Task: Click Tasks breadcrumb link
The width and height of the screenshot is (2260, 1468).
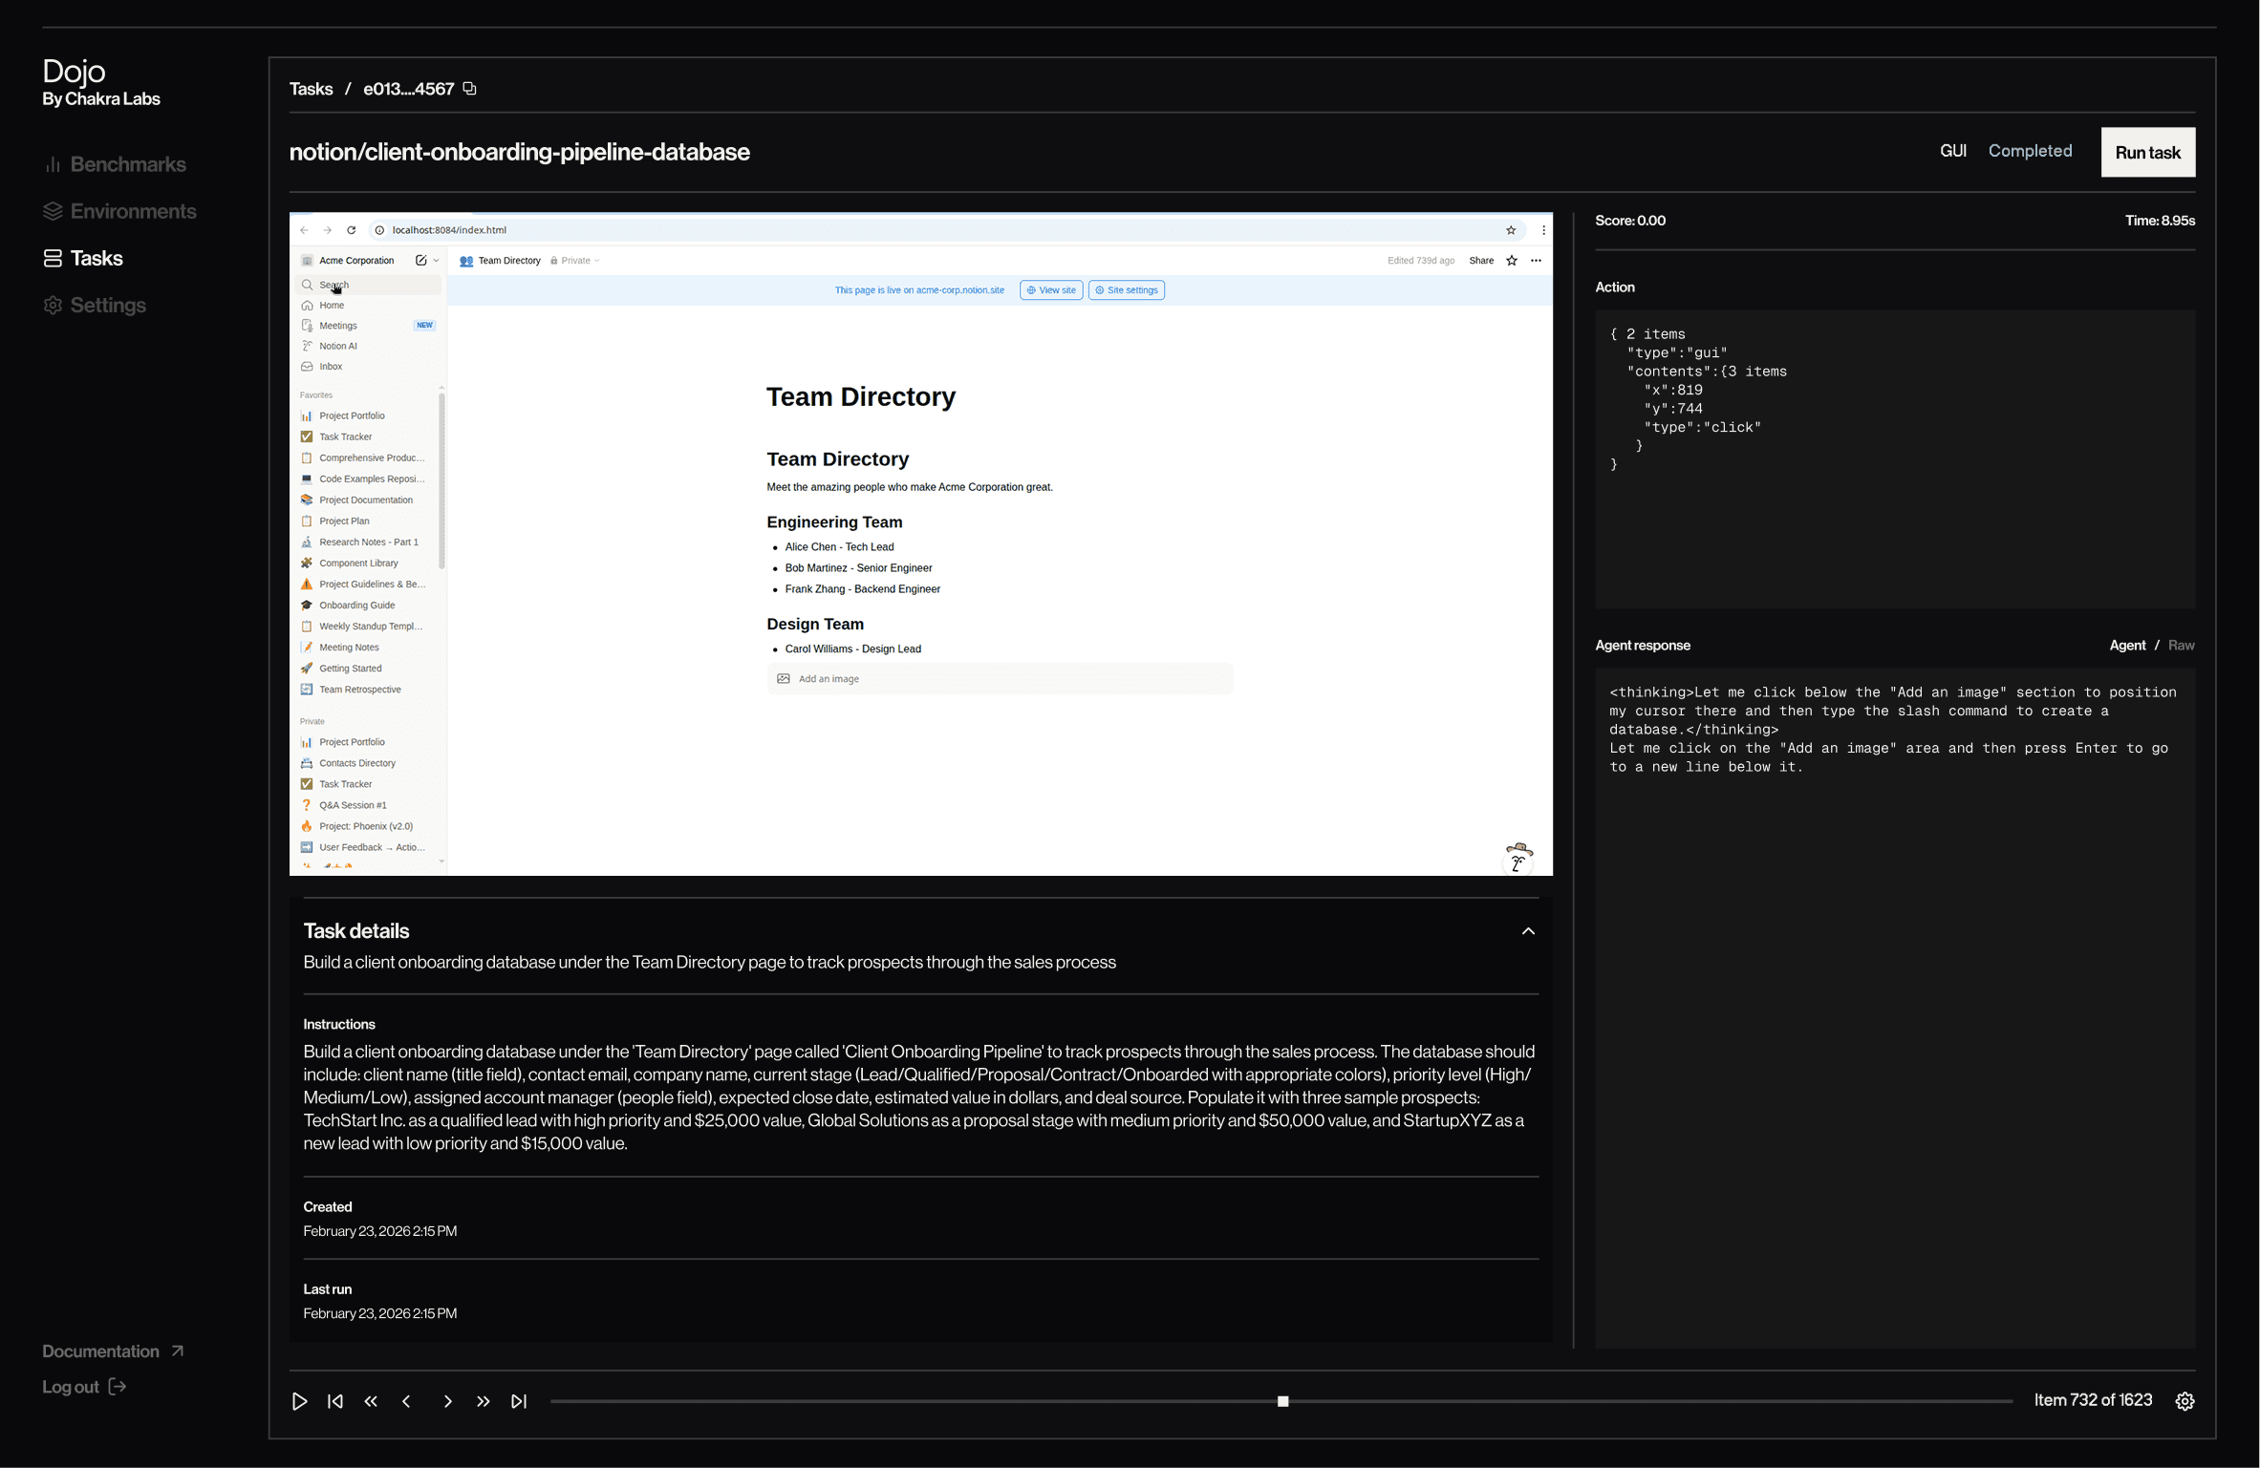Action: tap(311, 89)
